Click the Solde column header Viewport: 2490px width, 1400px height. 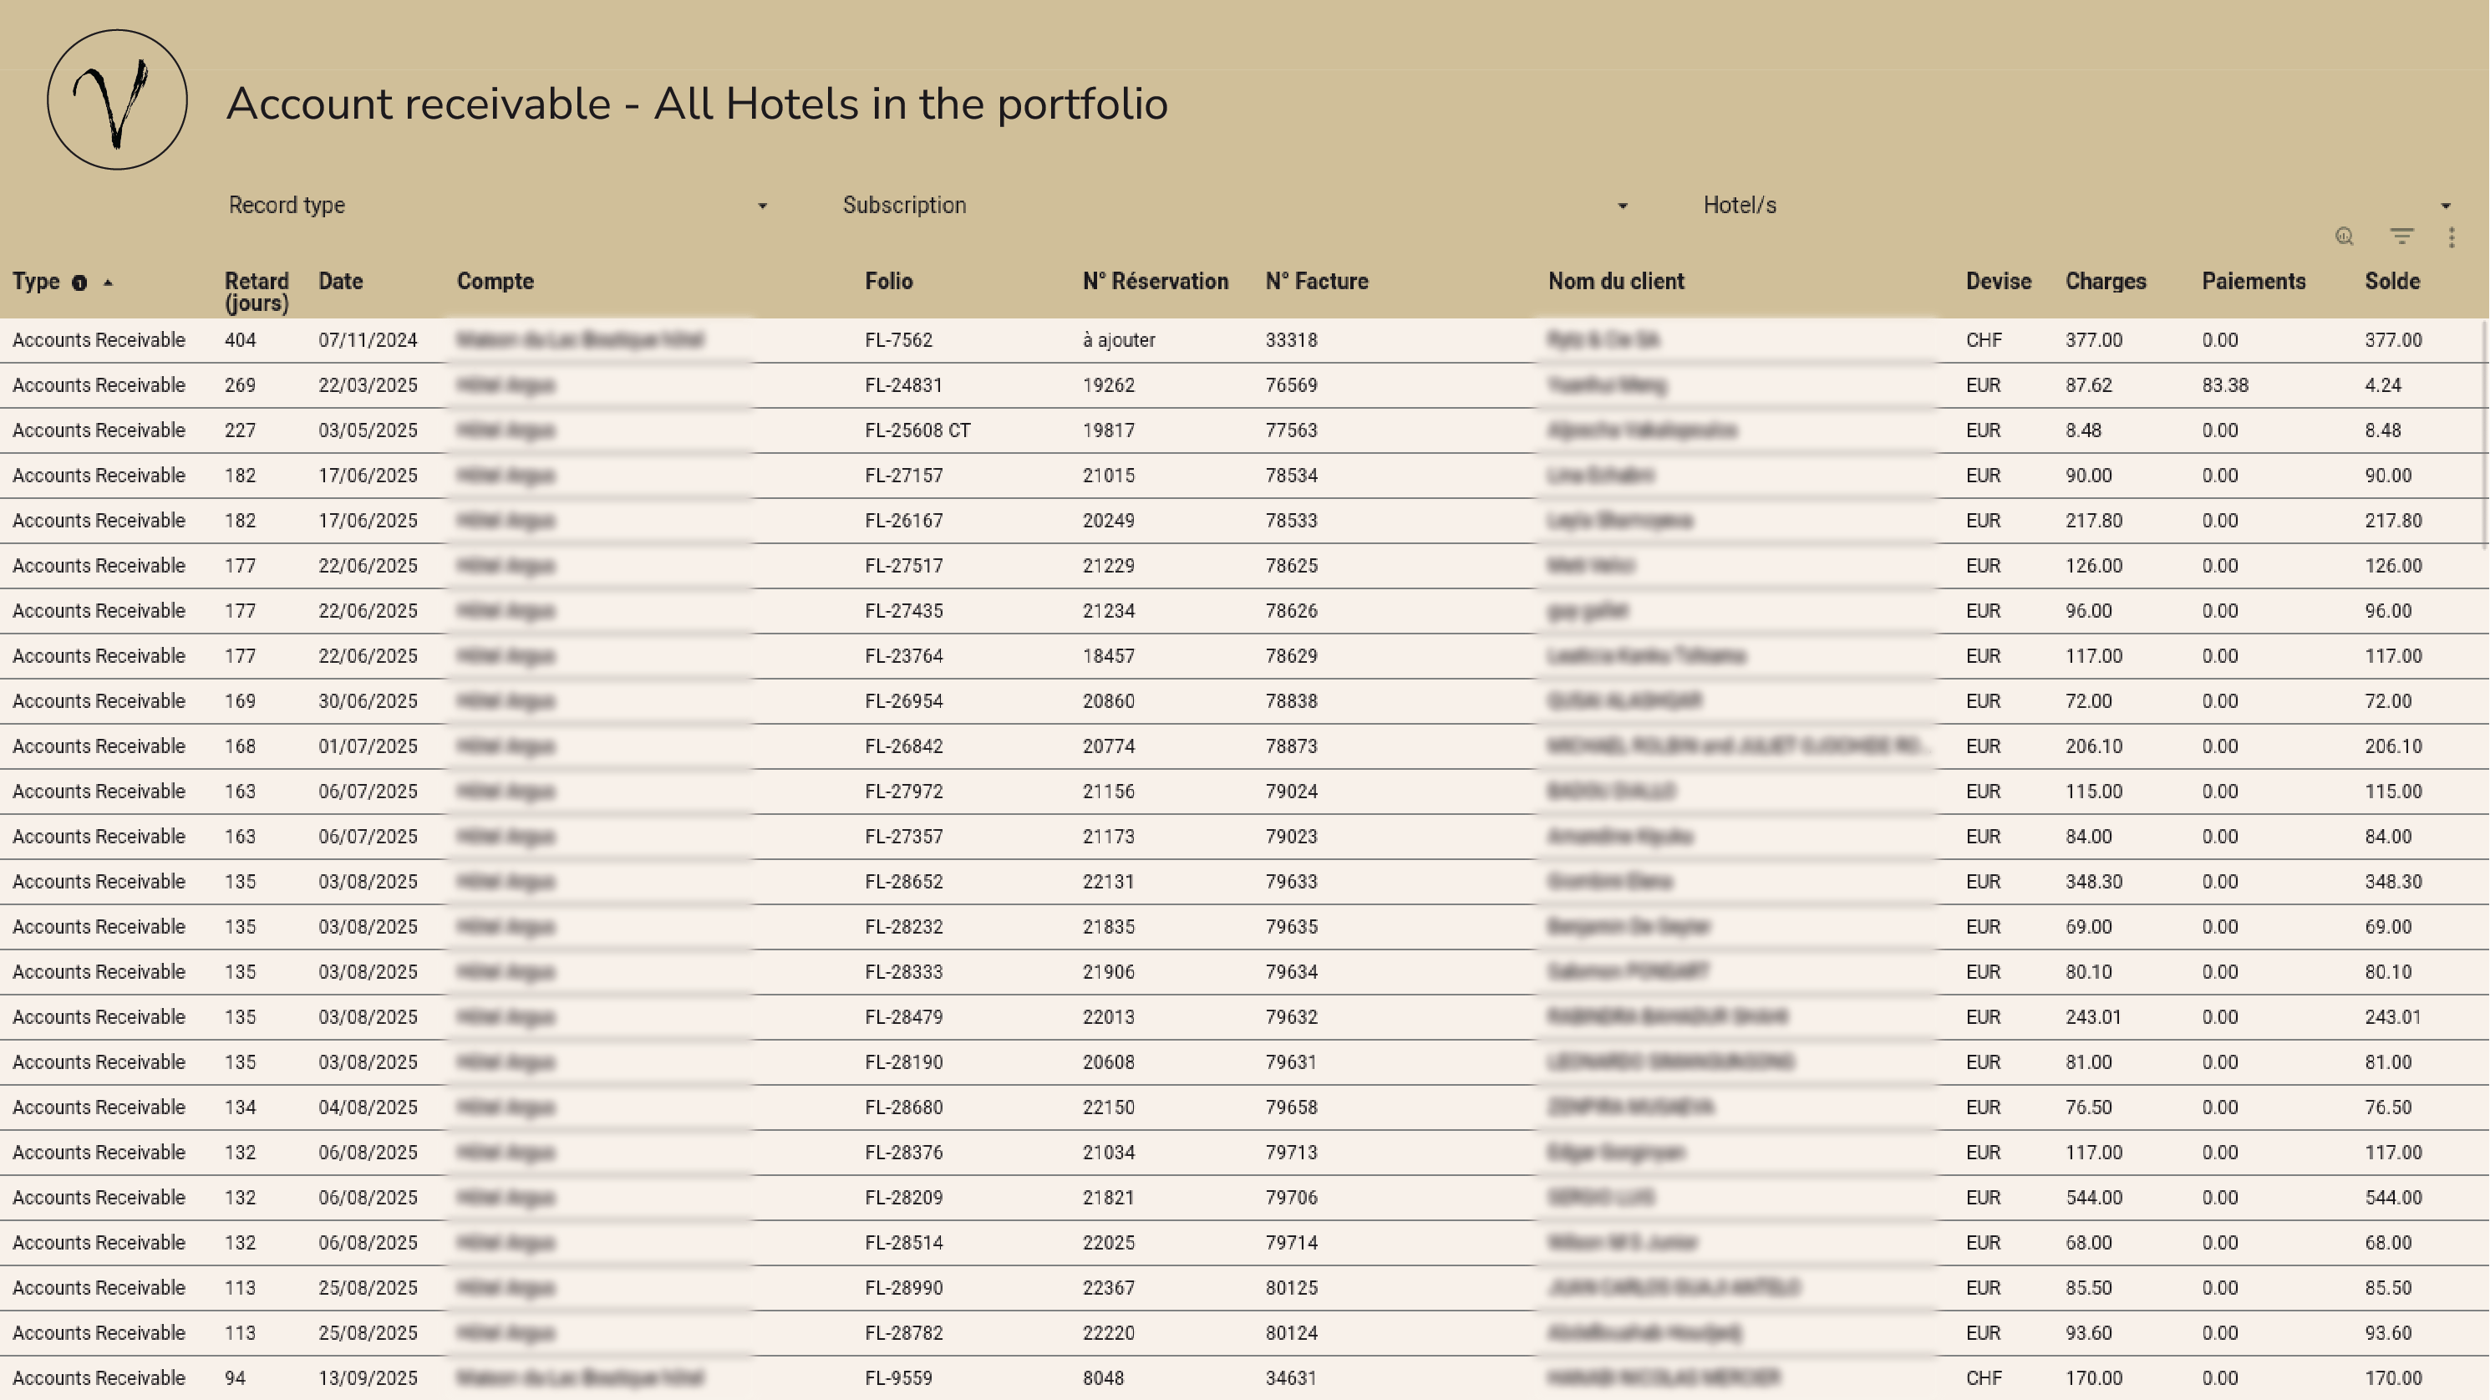coord(2392,282)
